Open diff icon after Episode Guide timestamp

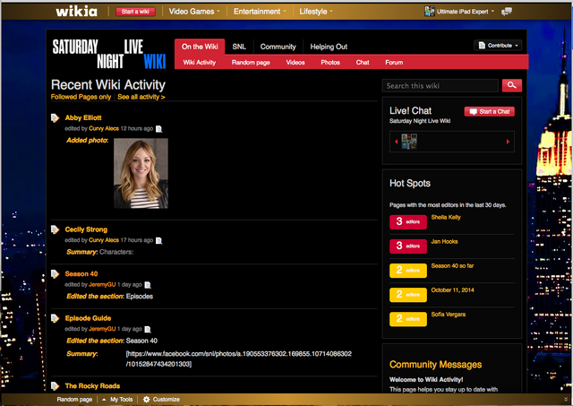click(x=148, y=329)
